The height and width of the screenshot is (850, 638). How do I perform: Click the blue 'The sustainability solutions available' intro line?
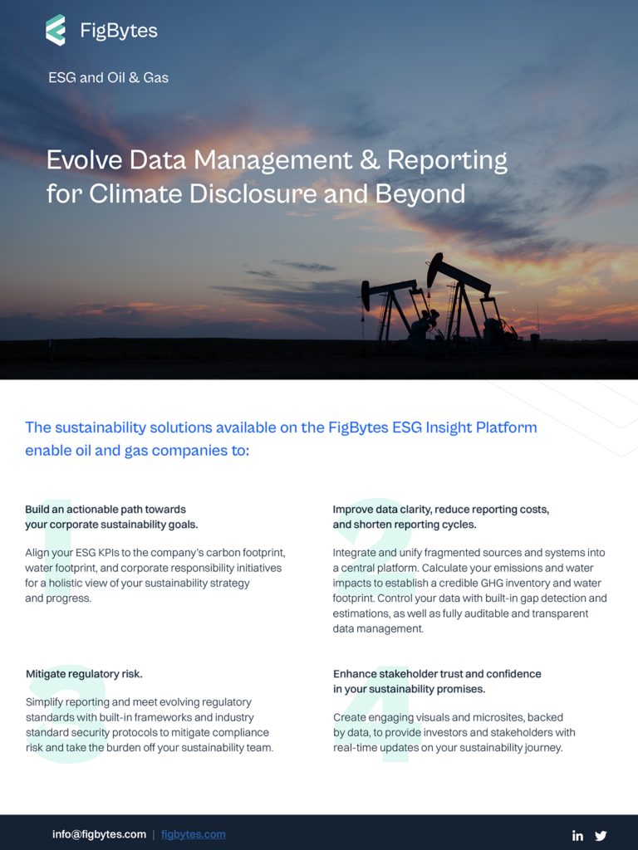[x=281, y=427]
